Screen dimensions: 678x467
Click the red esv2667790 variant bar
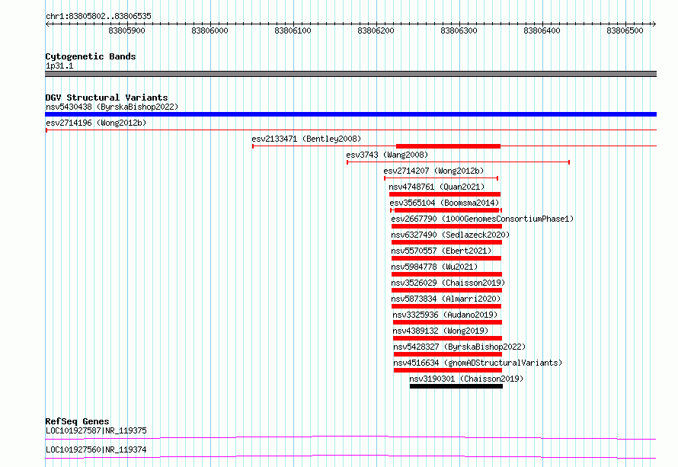pos(446,226)
